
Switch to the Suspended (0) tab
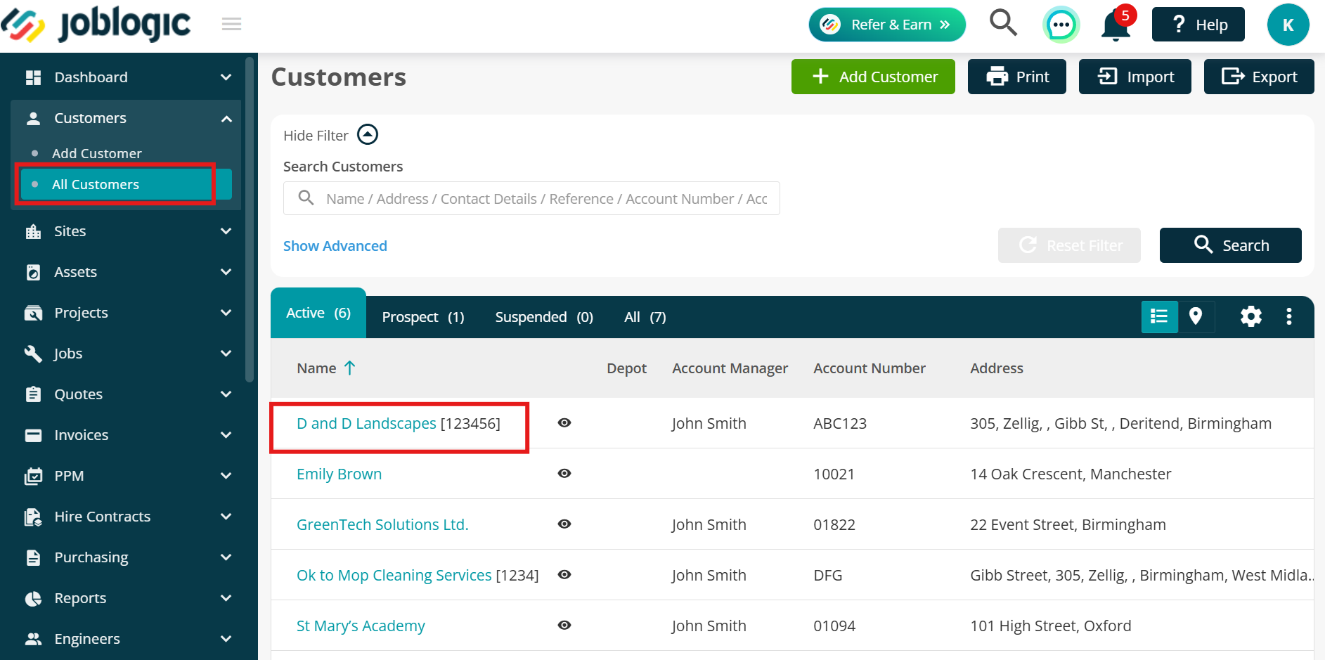pos(544,317)
